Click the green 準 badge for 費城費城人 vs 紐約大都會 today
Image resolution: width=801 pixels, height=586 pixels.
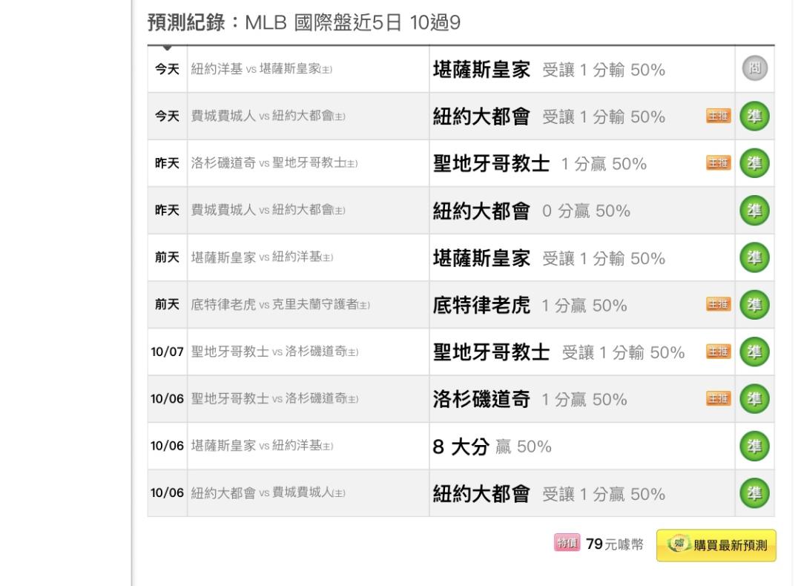pyautogui.click(x=754, y=116)
